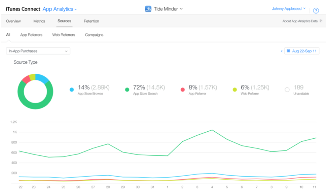This screenshot has height=194, width=328.
Task: Click the question mark beside About App Analytics Data
Action: coord(321,21)
